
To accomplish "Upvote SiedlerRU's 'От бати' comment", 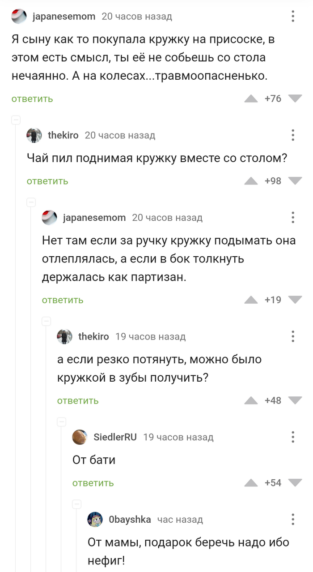I will 251,483.
